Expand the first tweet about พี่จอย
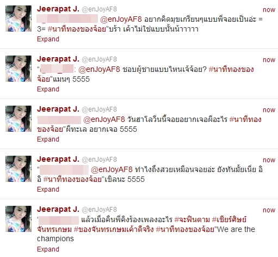278x257 pixels. (48, 39)
